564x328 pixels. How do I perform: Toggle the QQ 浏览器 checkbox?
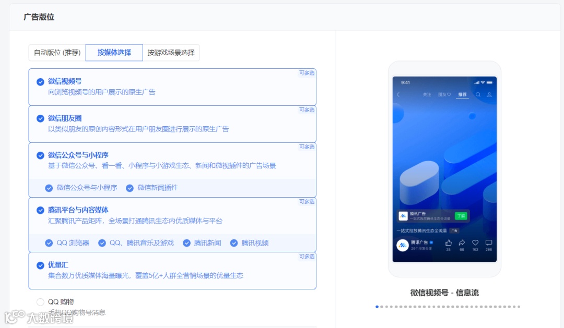click(49, 243)
